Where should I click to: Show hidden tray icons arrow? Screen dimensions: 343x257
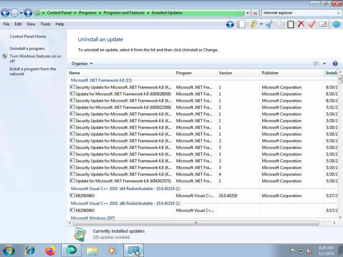(285, 251)
